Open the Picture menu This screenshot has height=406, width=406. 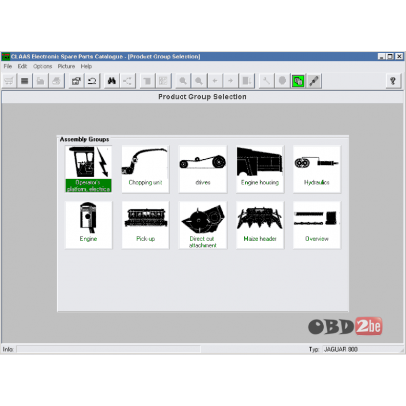[x=66, y=67]
